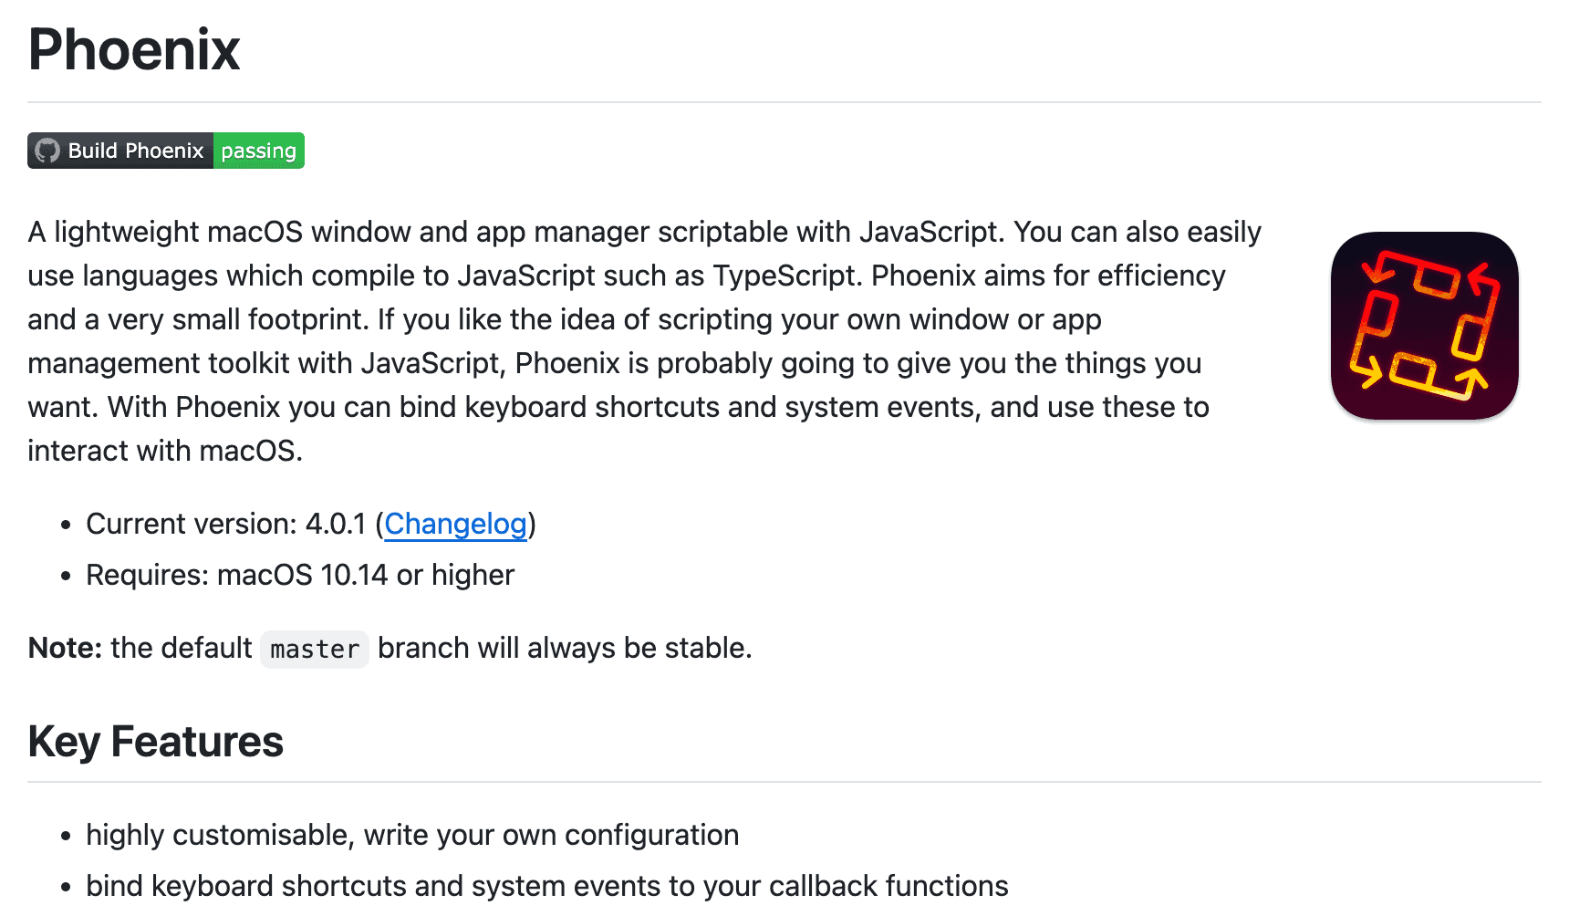Click 'Requires: macOS 10.14 or higher' line
1569x916 pixels.
(x=300, y=575)
